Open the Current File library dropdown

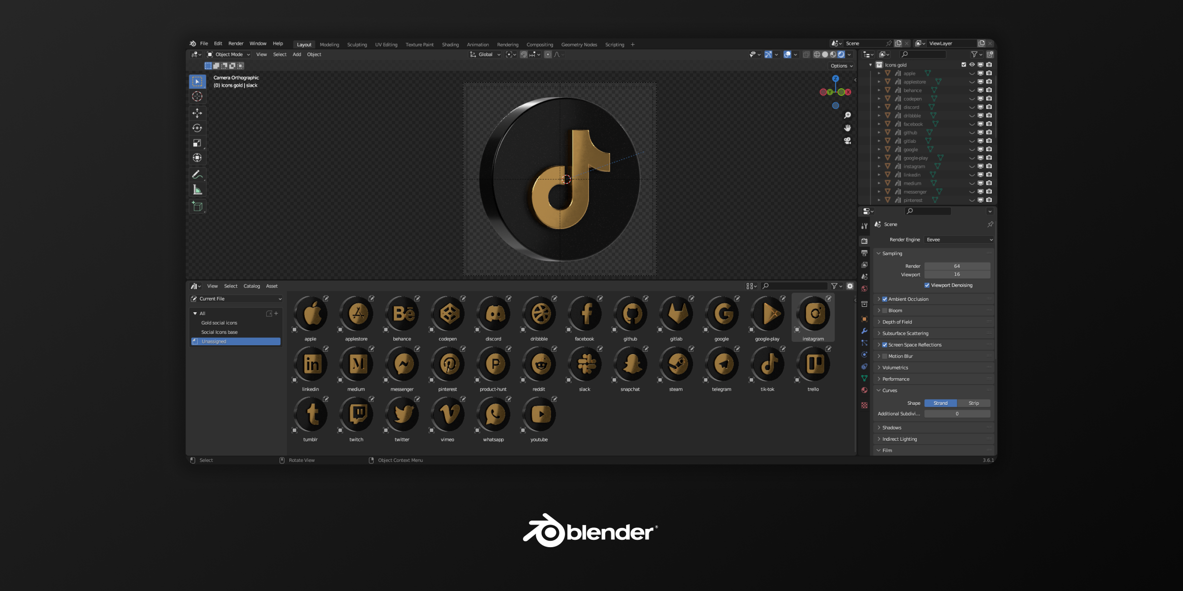[236, 299]
